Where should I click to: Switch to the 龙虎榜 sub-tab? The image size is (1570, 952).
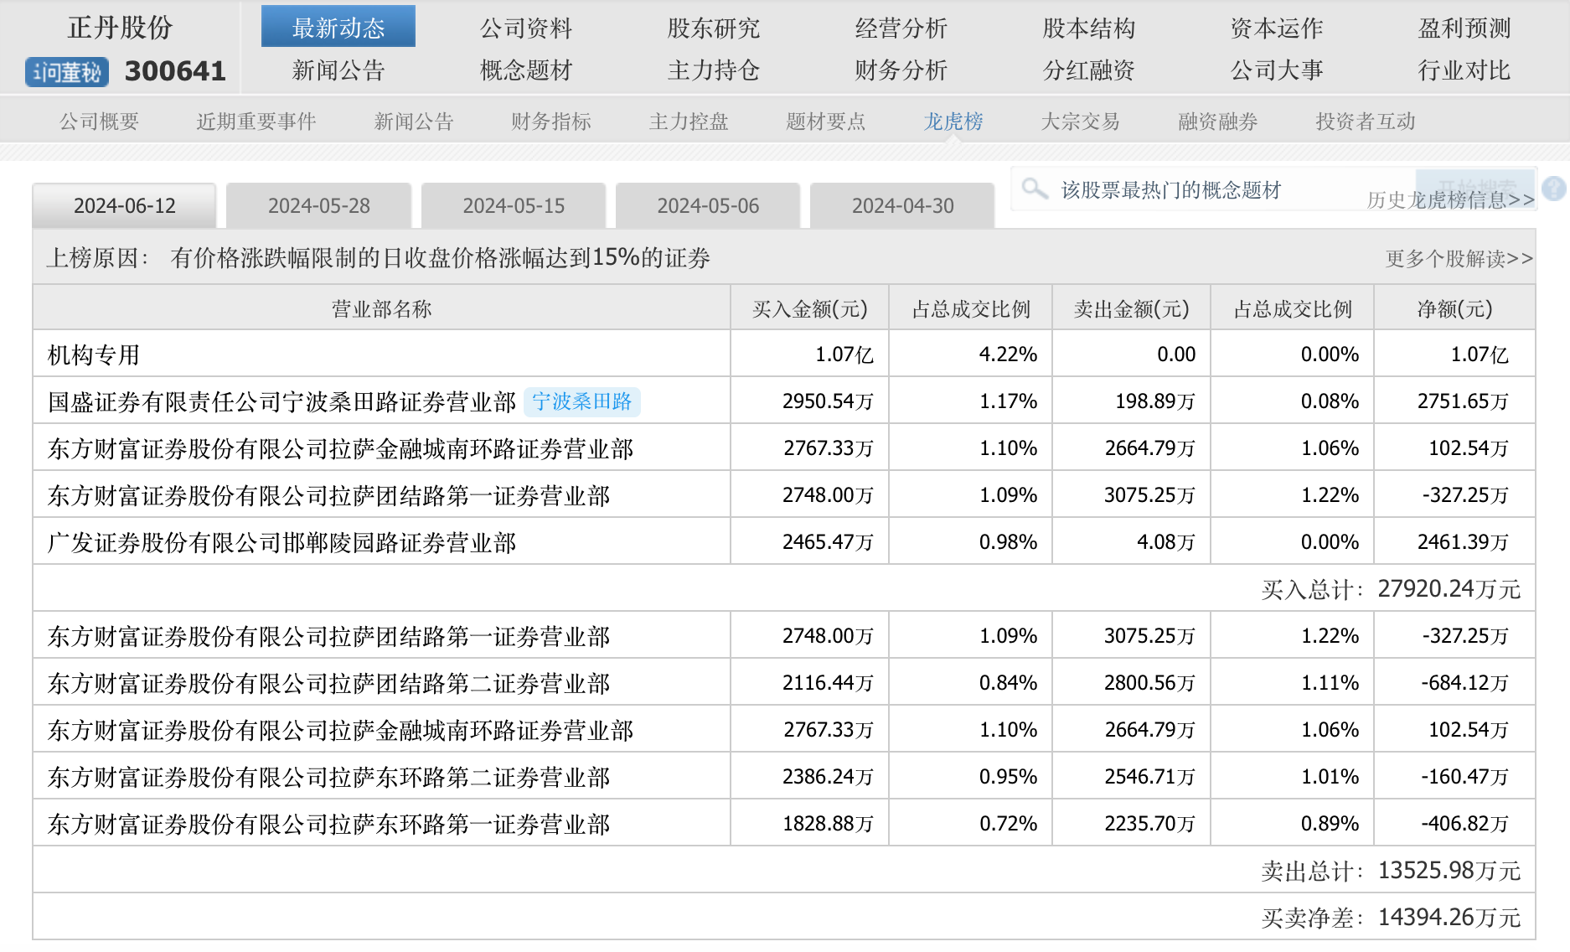953,122
